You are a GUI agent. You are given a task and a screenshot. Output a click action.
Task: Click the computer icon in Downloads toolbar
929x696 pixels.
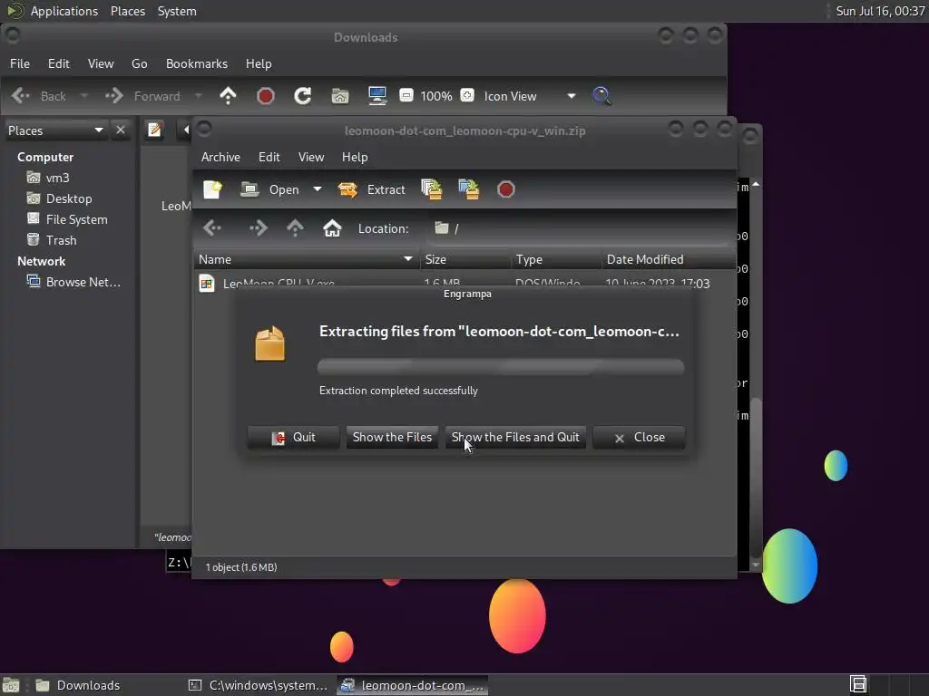click(x=377, y=96)
